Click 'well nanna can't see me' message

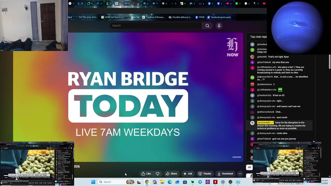[288, 106]
